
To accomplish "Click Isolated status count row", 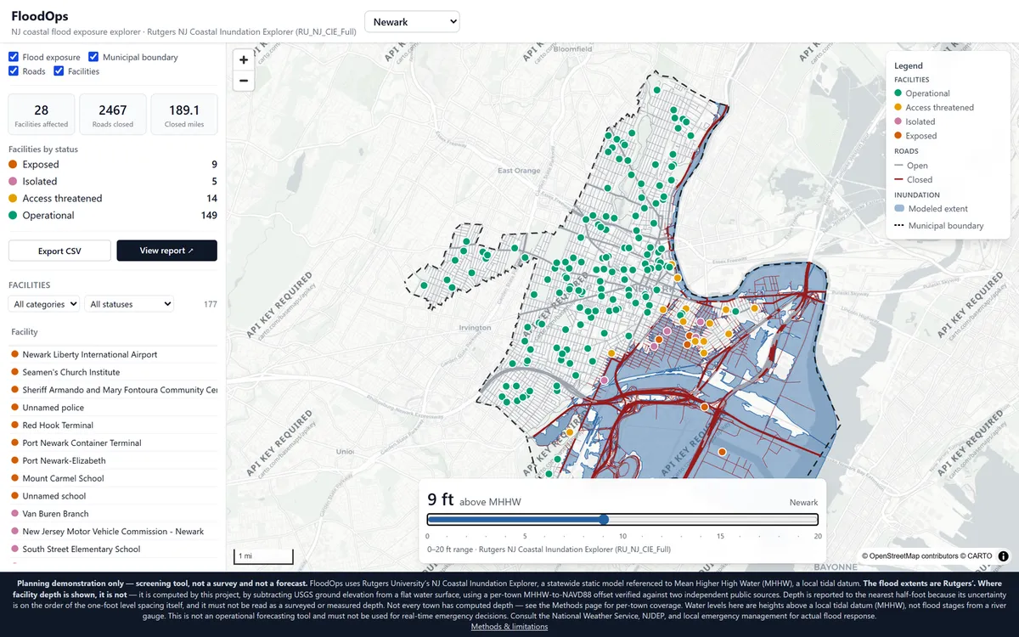I will click(x=113, y=182).
